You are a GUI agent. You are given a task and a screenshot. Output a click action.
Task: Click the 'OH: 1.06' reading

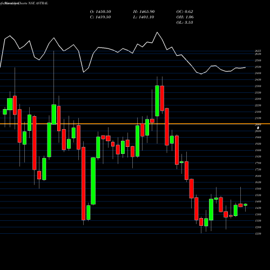[x=185, y=17]
